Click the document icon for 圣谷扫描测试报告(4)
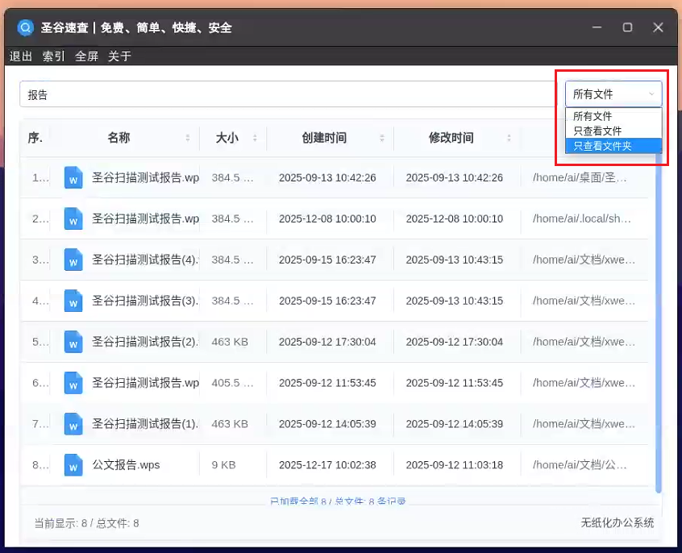The width and height of the screenshot is (682, 553). pyautogui.click(x=73, y=260)
